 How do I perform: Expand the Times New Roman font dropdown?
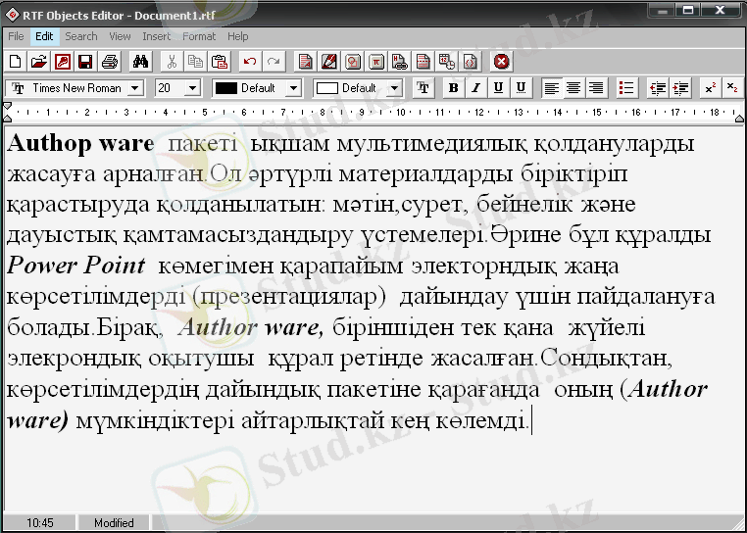pyautogui.click(x=134, y=88)
